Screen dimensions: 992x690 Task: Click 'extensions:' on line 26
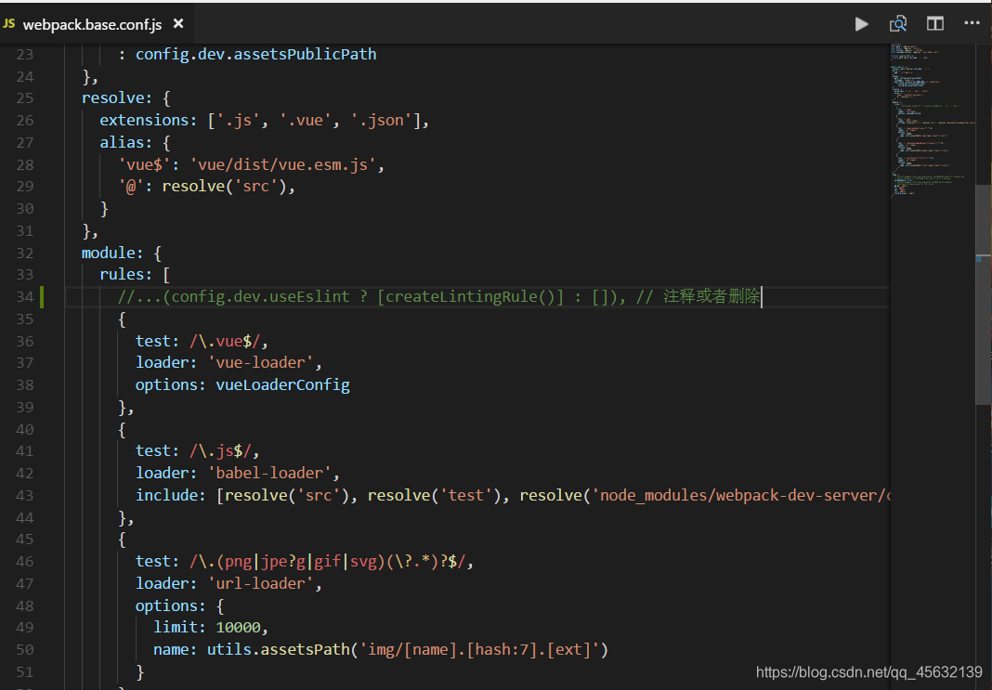tap(149, 120)
